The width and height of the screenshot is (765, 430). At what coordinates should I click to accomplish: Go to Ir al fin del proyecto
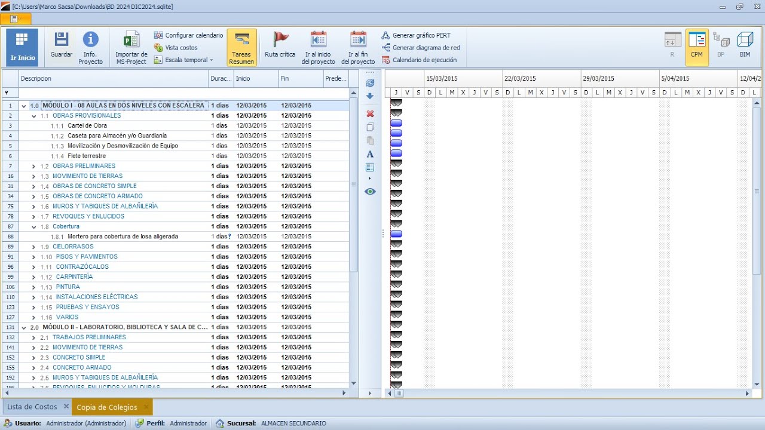(x=358, y=47)
